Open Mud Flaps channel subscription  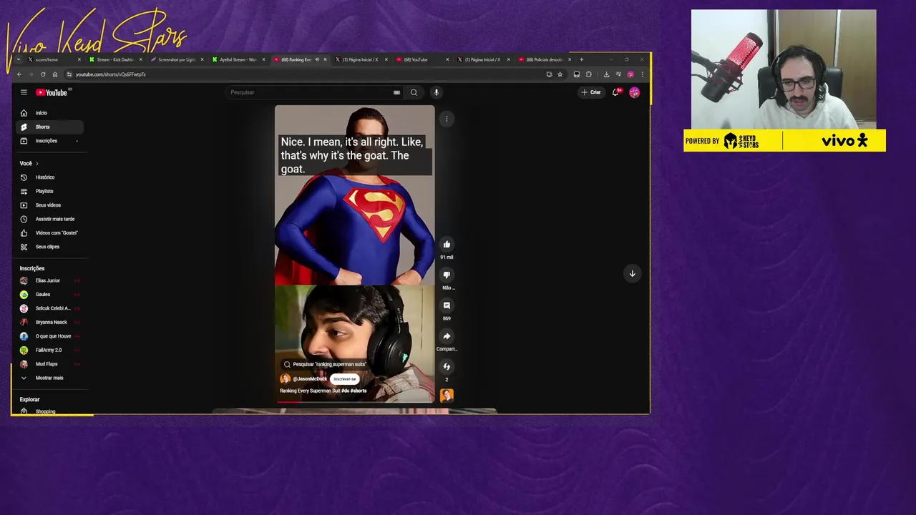click(49, 364)
